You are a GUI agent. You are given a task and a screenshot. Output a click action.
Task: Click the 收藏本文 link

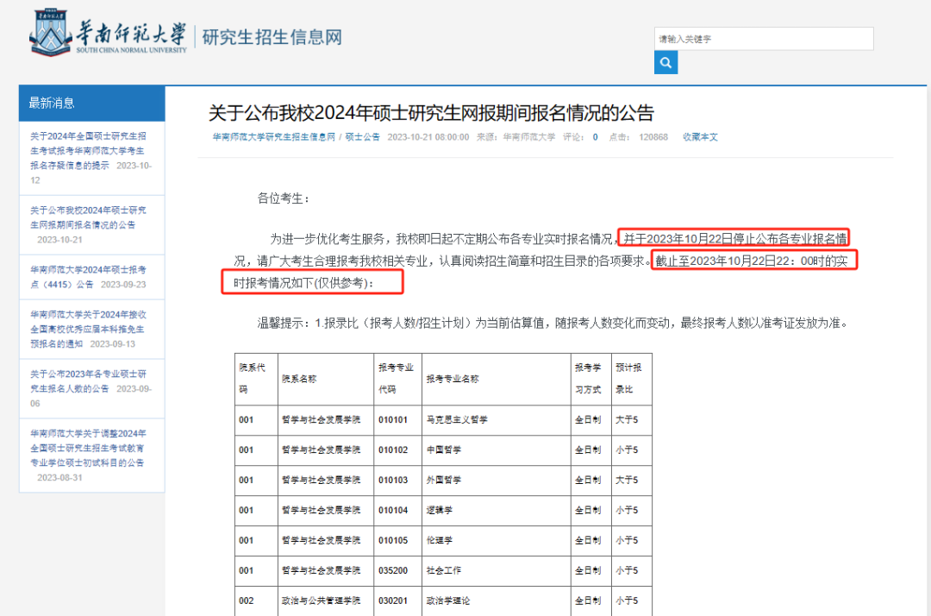point(700,136)
